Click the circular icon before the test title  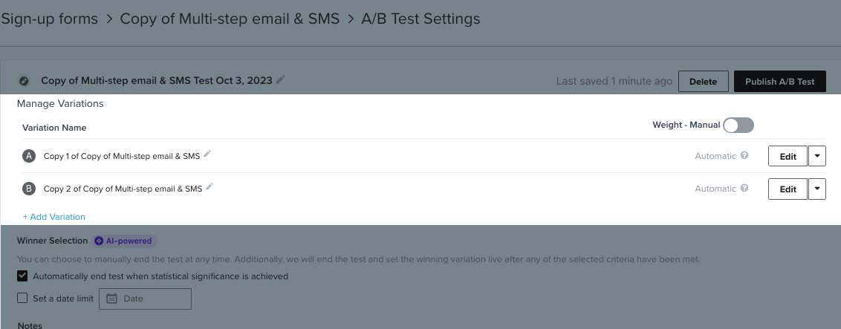tap(24, 81)
